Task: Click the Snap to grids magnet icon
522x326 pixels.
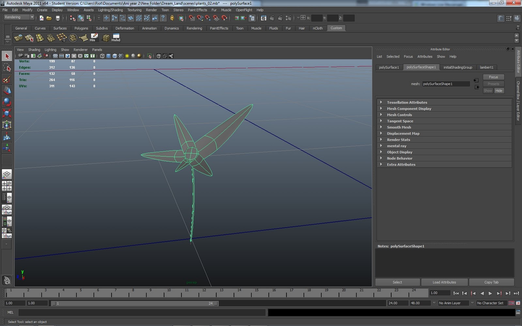Action: point(192,18)
